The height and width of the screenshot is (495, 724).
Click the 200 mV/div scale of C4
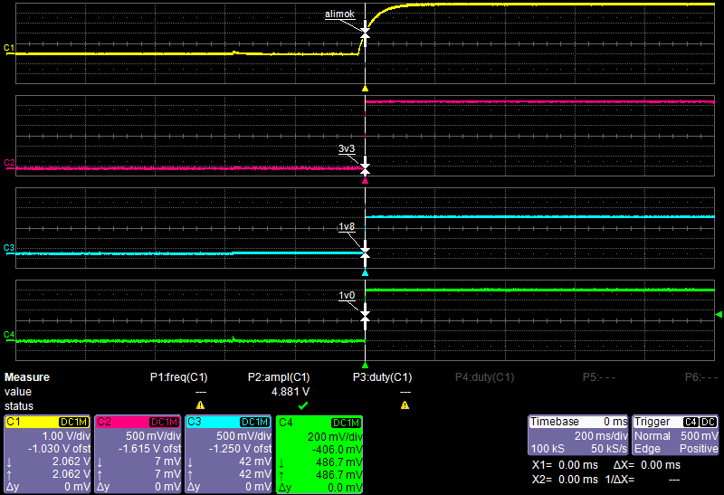pyautogui.click(x=335, y=437)
